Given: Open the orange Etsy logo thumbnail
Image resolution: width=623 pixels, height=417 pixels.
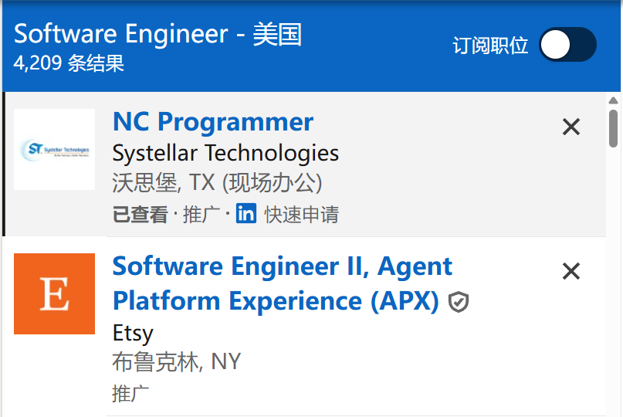Looking at the screenshot, I should pos(55,293).
